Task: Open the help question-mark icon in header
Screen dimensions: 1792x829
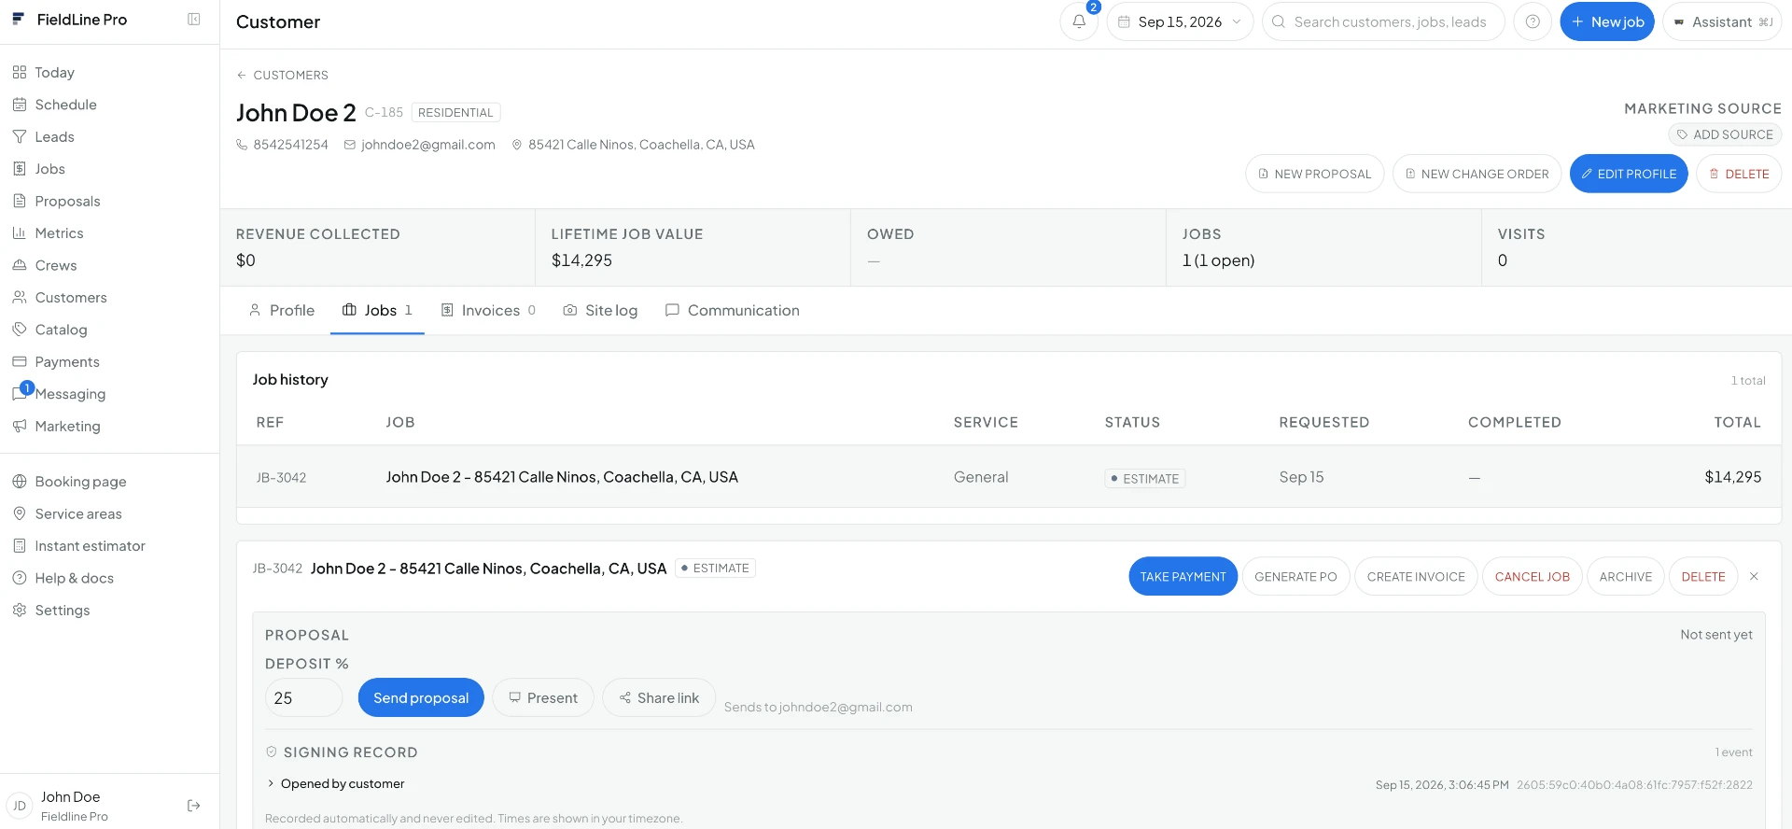Action: click(x=1533, y=21)
